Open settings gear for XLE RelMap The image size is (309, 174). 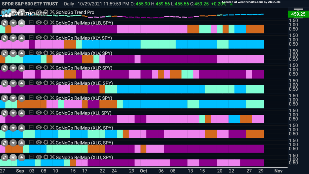coord(46,83)
